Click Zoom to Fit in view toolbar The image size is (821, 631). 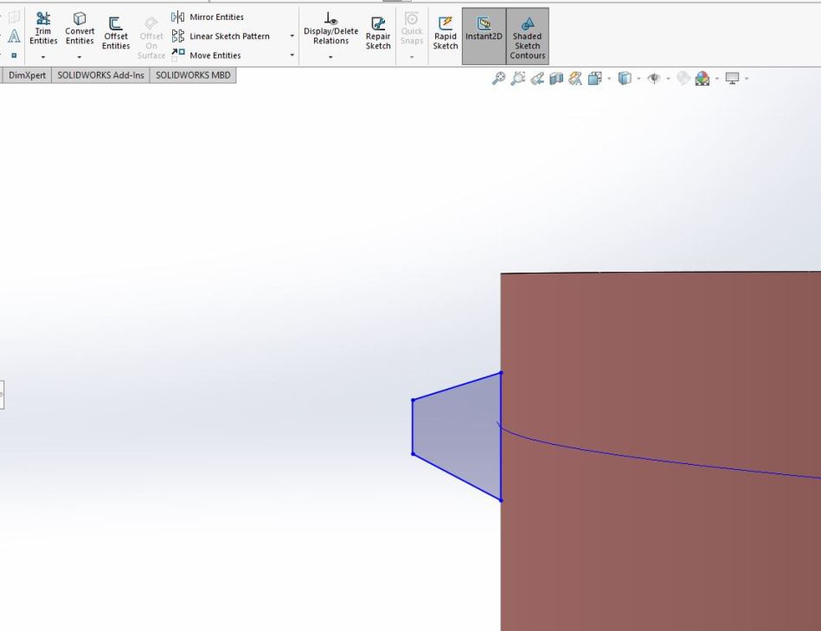point(498,79)
